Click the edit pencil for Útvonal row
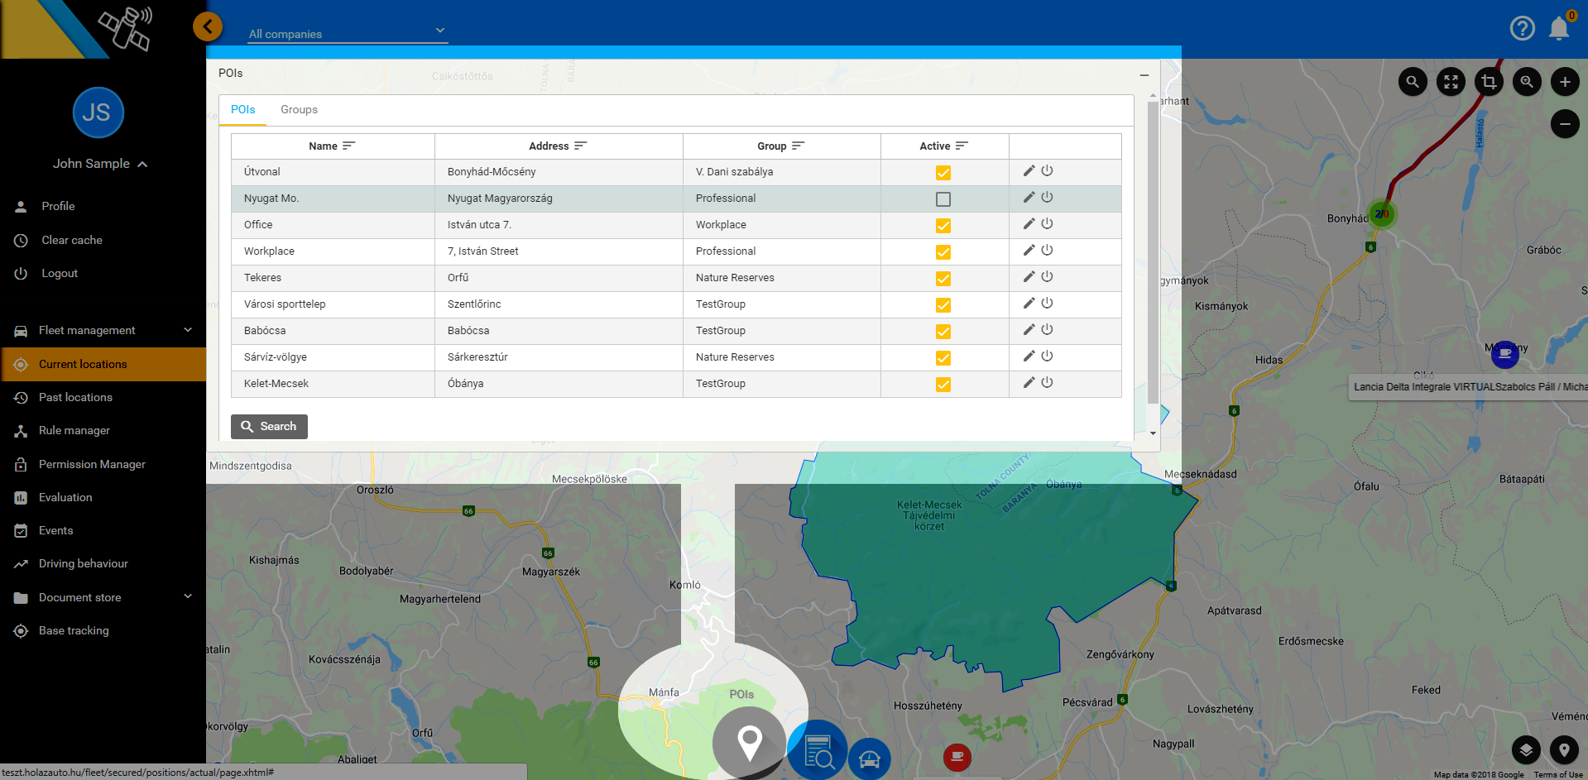Viewport: 1588px width, 780px height. (x=1029, y=171)
